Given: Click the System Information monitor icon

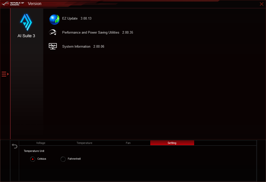Looking at the screenshot, I should (53, 46).
